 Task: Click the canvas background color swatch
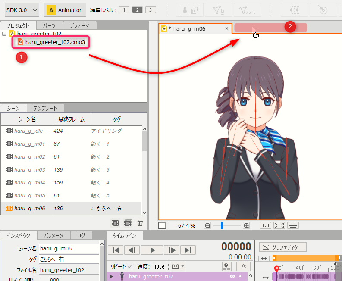click(162, 225)
